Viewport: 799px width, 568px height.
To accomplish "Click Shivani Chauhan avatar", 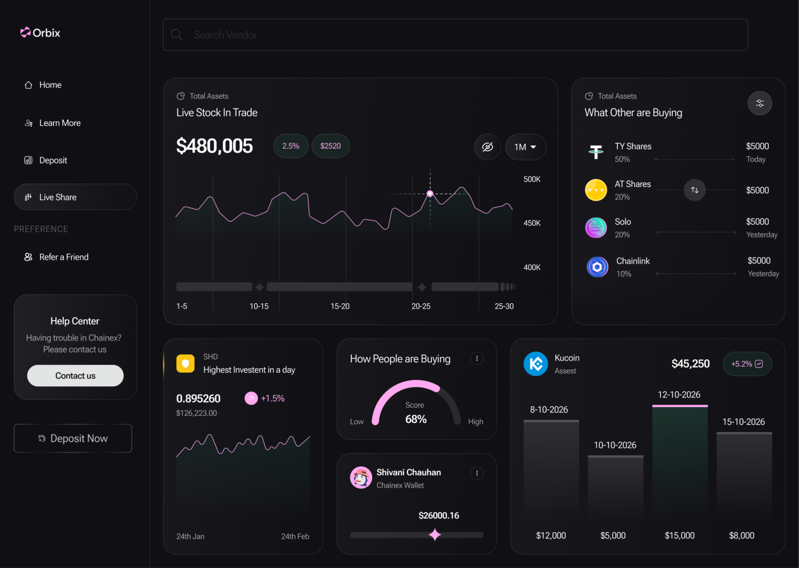I will [x=361, y=478].
